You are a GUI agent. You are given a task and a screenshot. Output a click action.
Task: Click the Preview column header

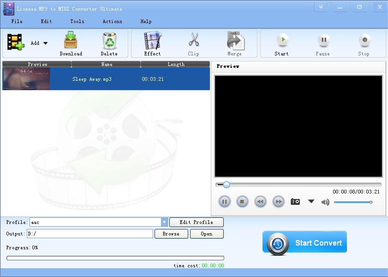click(x=37, y=64)
